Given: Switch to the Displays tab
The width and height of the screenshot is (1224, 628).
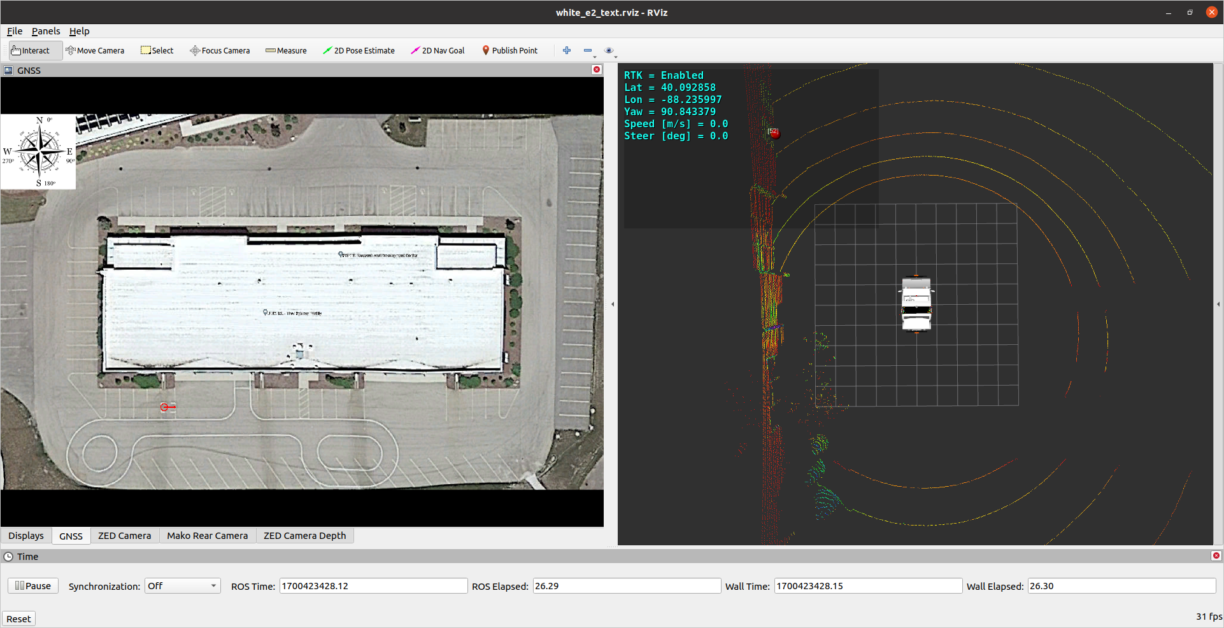Looking at the screenshot, I should pos(26,536).
